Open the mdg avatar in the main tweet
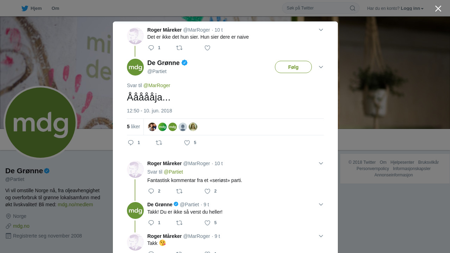This screenshot has width=450, height=253. tap(135, 67)
